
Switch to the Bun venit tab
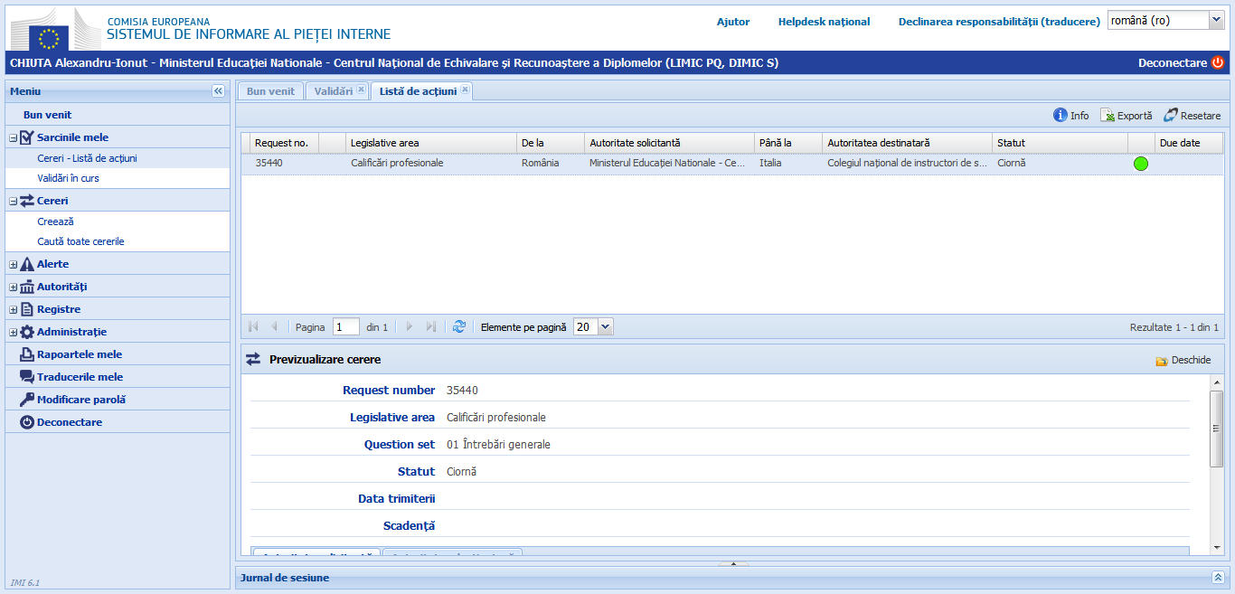270,91
